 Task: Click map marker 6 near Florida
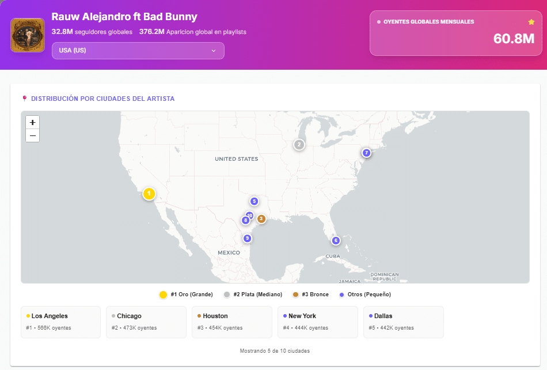336,240
